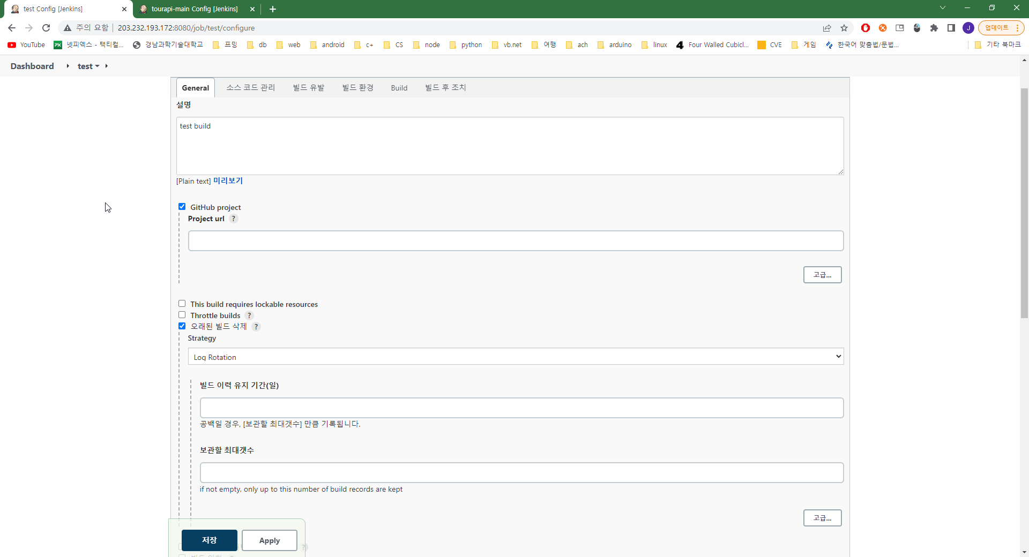The height and width of the screenshot is (557, 1029).
Task: Open the arduino bookmark
Action: coord(615,45)
